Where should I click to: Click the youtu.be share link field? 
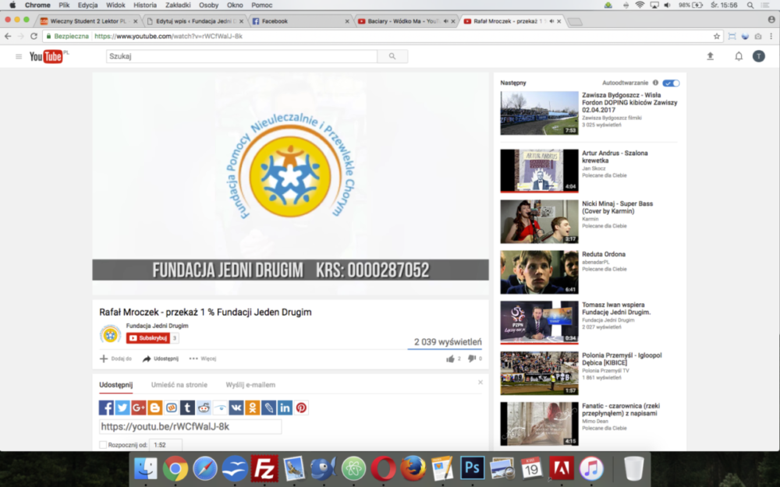[190, 426]
